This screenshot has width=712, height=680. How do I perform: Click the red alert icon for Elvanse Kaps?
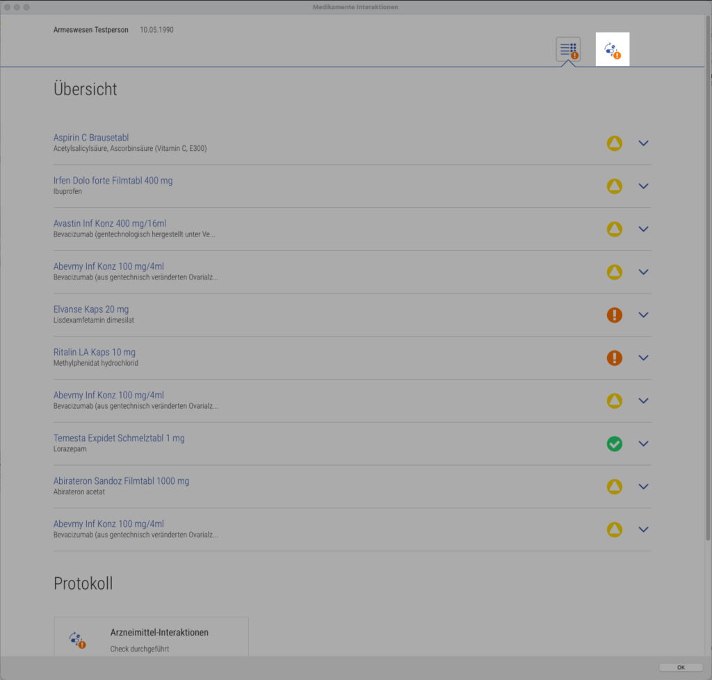(x=615, y=314)
